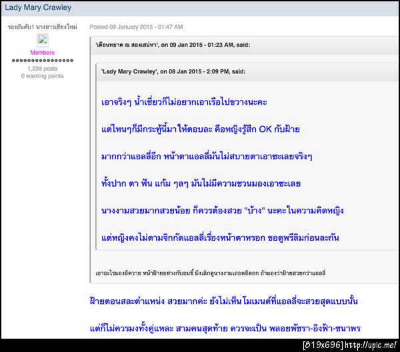Screen dimensions: 400x352
Task: Click the row of reputation dots
Action: 43,61
